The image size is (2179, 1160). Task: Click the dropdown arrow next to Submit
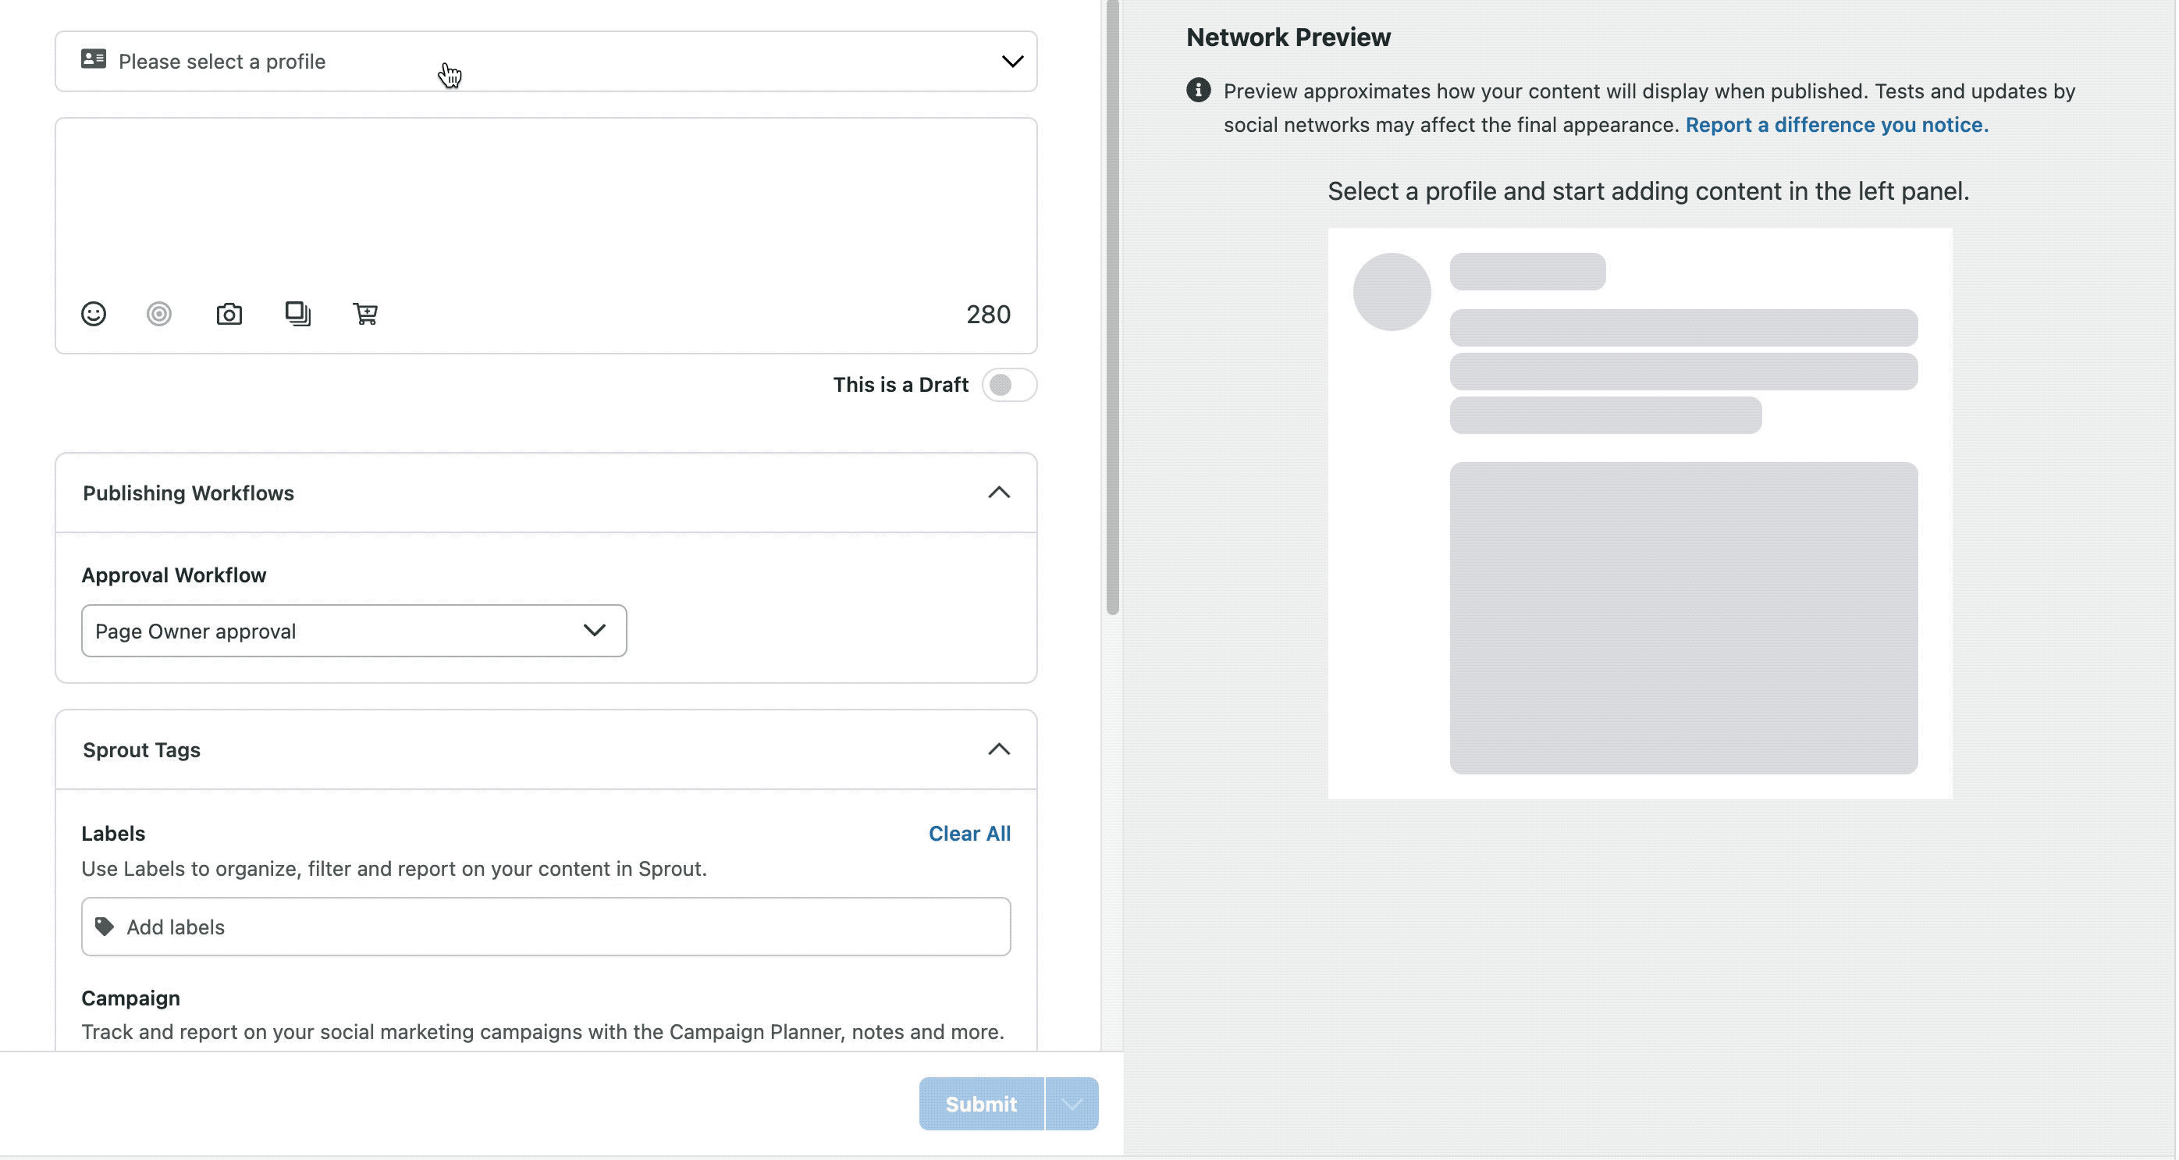pyautogui.click(x=1072, y=1104)
